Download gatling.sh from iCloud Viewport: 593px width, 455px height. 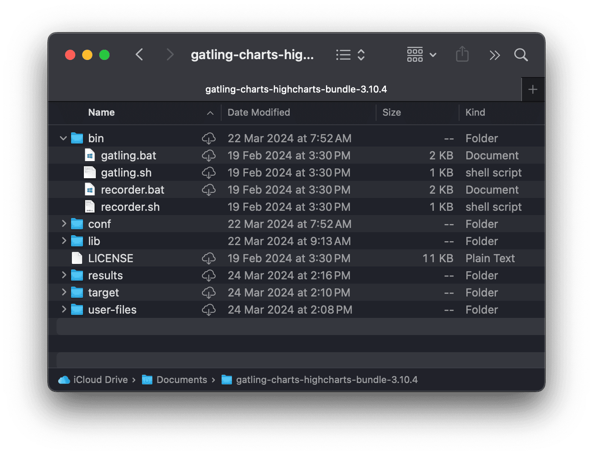pos(209,173)
